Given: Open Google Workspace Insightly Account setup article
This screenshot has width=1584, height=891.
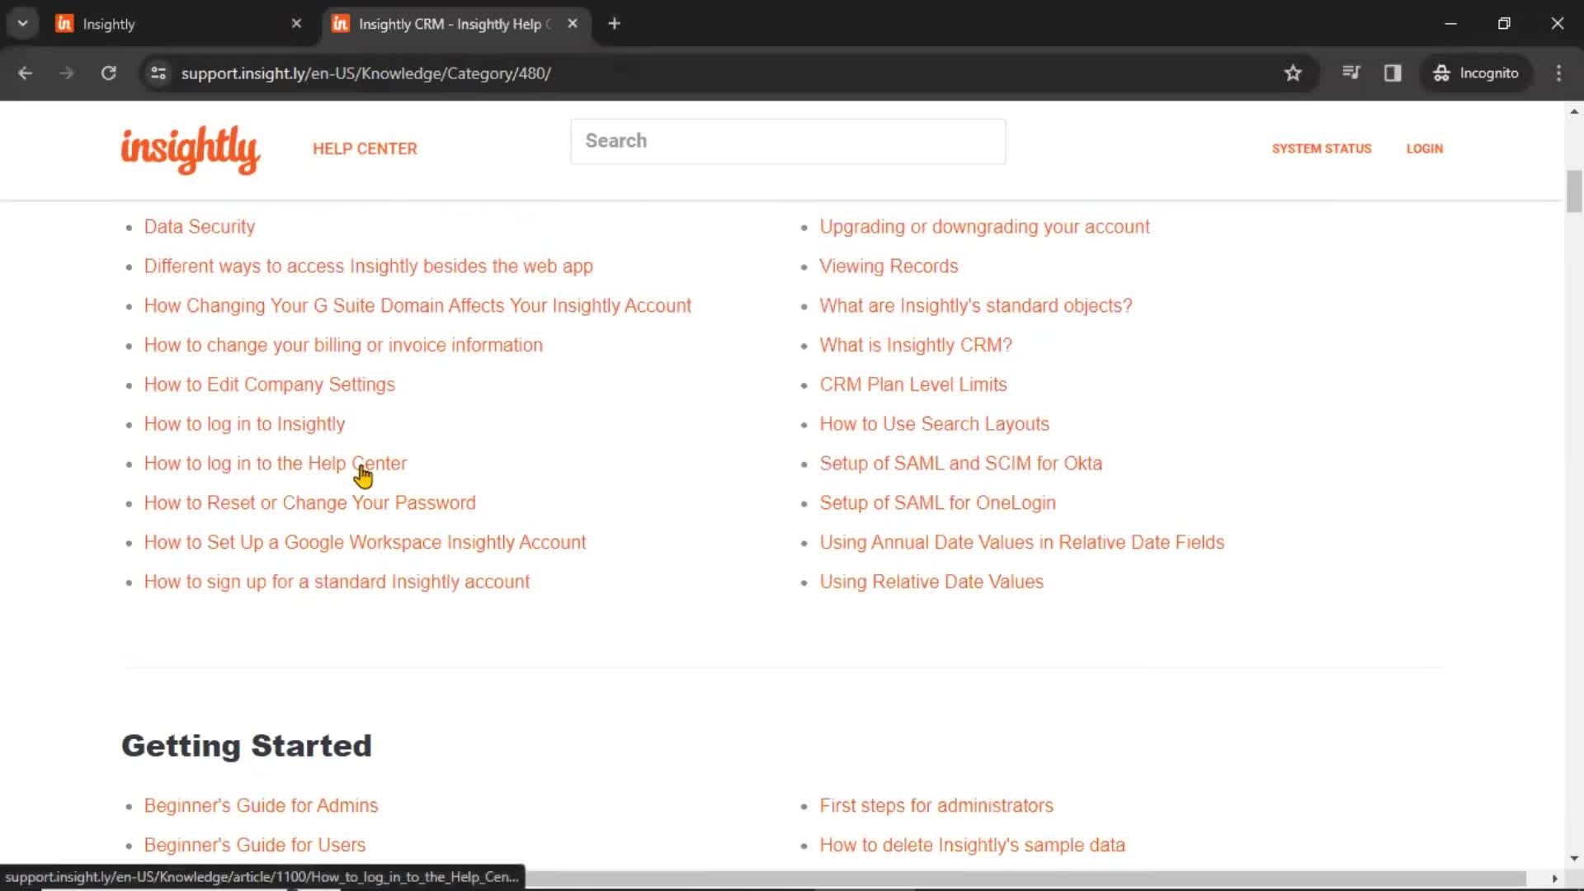Looking at the screenshot, I should tap(365, 543).
